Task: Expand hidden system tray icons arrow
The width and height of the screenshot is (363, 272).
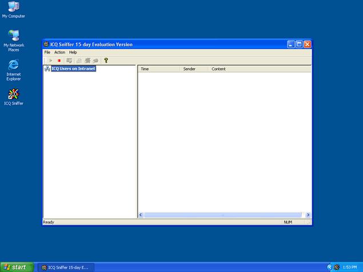Action: coord(329,267)
